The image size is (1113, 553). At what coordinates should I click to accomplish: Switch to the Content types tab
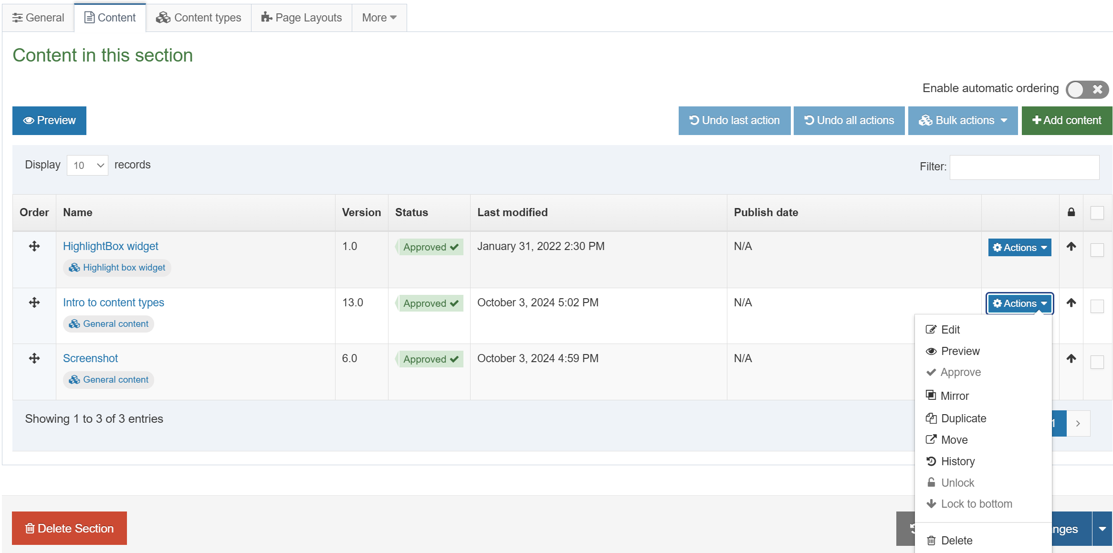point(199,18)
